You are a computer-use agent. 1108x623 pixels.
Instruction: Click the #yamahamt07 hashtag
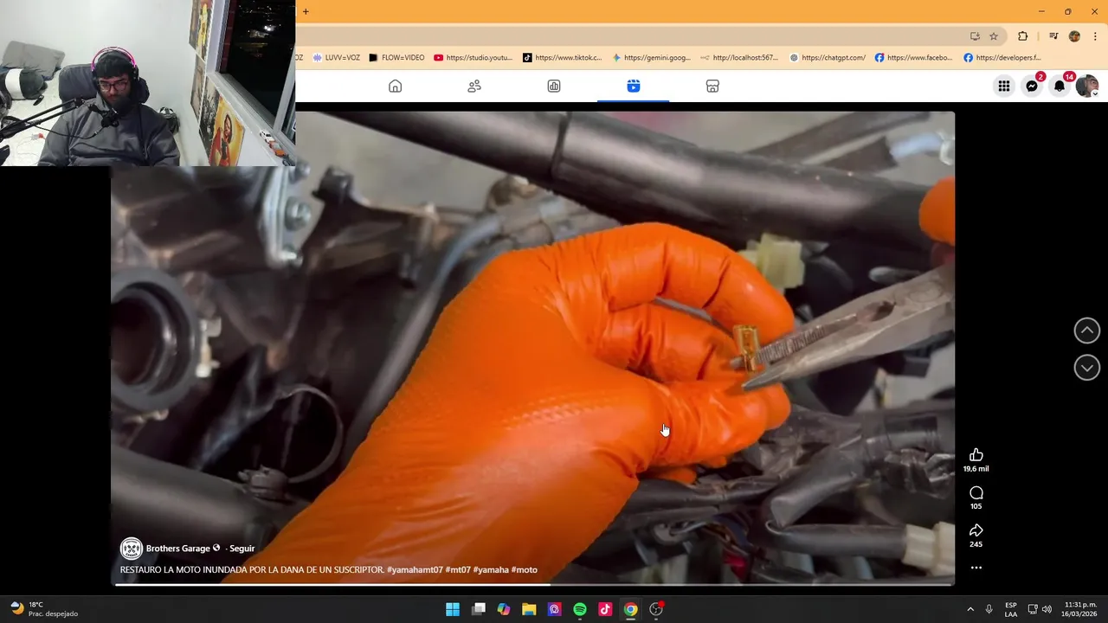[x=415, y=570]
